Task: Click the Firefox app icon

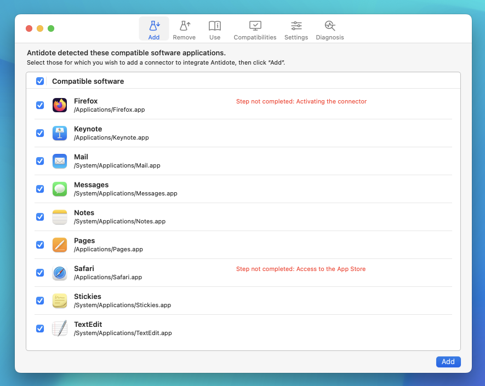Action: point(60,105)
